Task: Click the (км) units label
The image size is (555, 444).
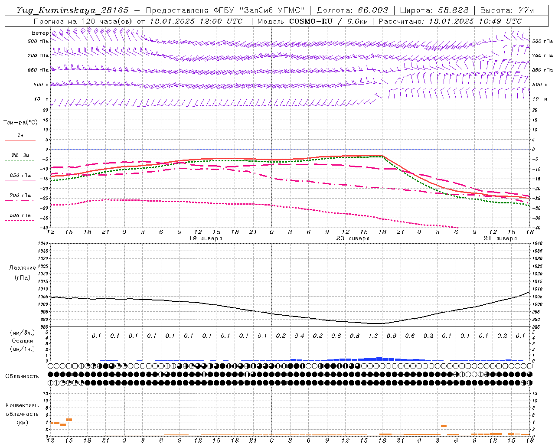Action: tap(22, 422)
